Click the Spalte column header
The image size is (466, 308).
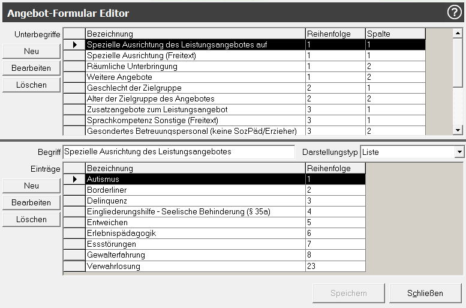tap(395, 34)
